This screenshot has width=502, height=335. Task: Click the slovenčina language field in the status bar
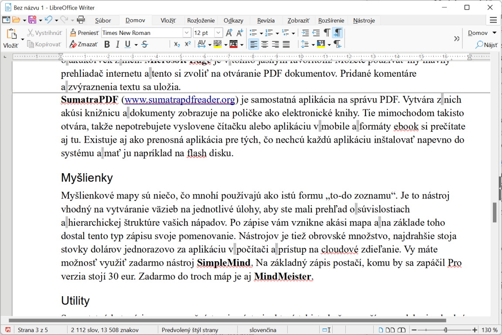point(263,330)
